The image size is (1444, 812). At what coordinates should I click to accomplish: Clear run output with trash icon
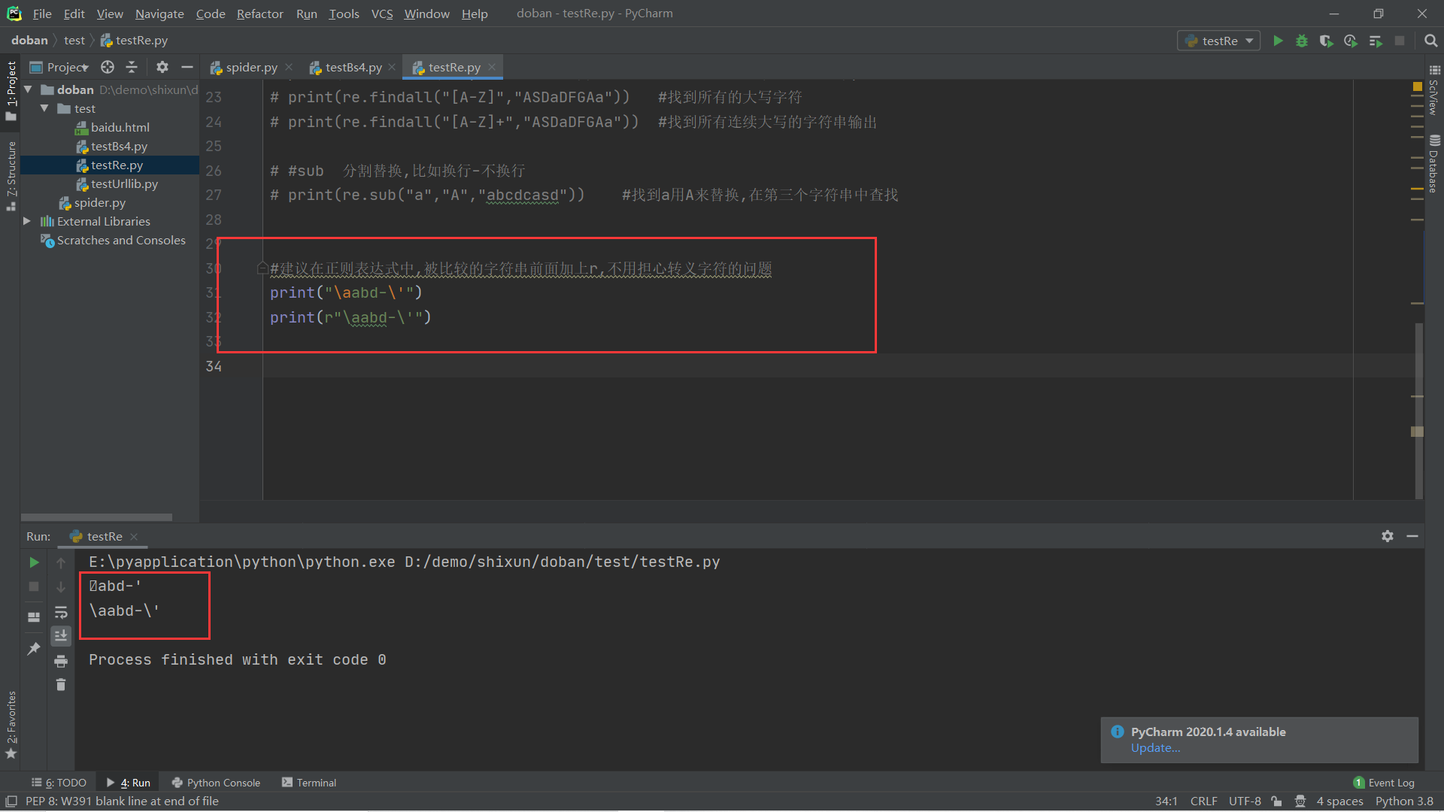point(61,684)
